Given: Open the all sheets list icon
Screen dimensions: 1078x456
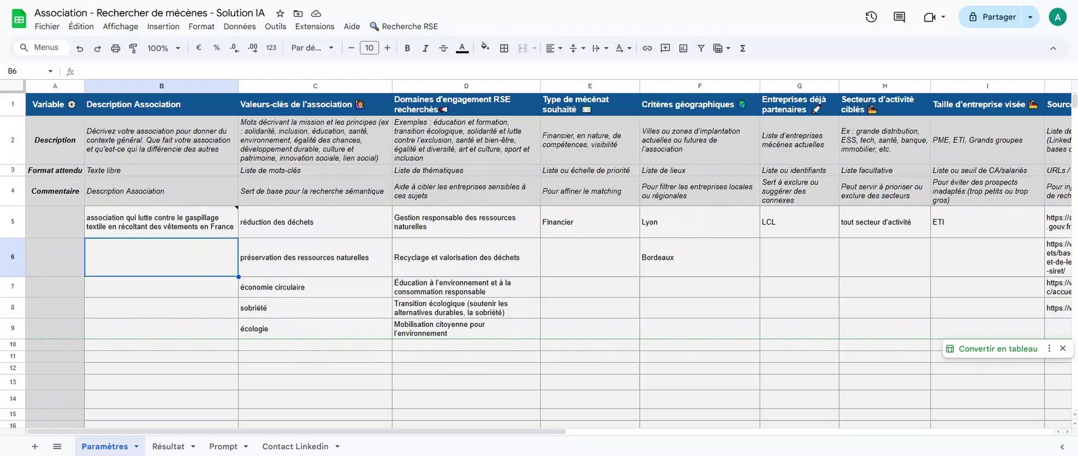Looking at the screenshot, I should [x=57, y=446].
